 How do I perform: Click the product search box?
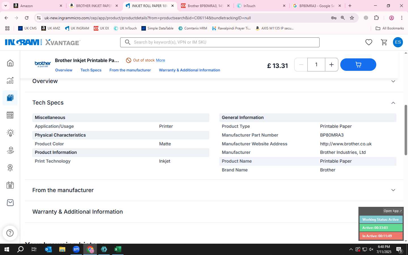(x=220, y=42)
